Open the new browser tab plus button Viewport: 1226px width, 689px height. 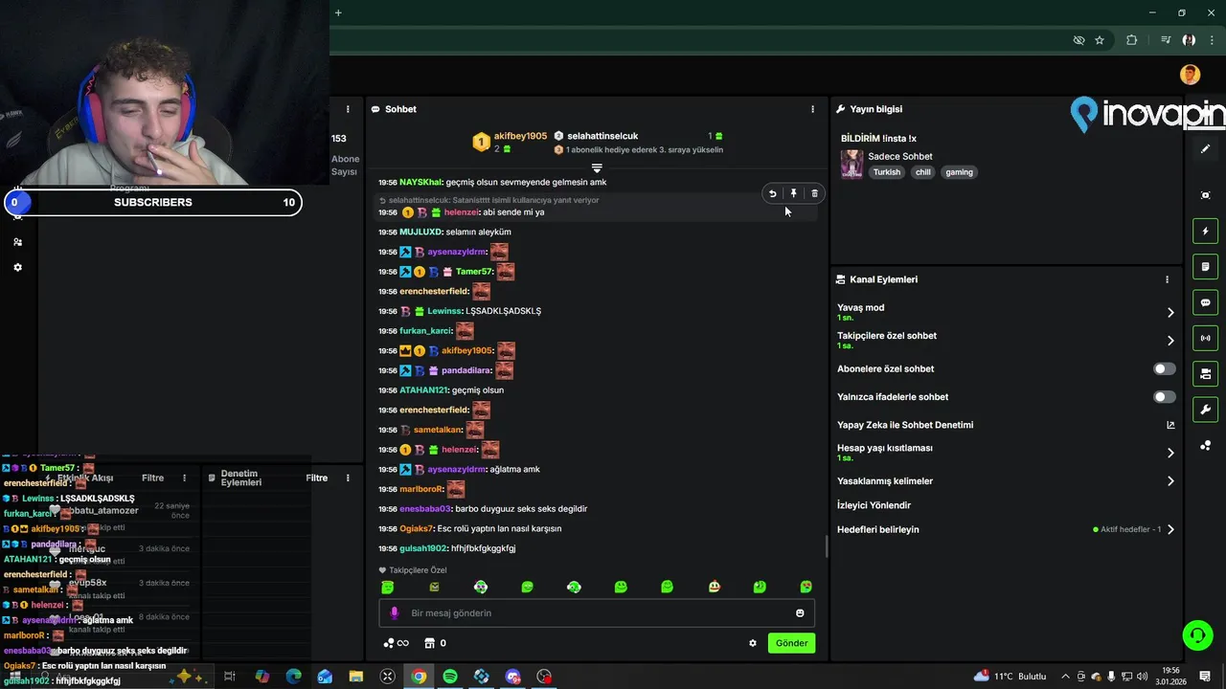338,12
